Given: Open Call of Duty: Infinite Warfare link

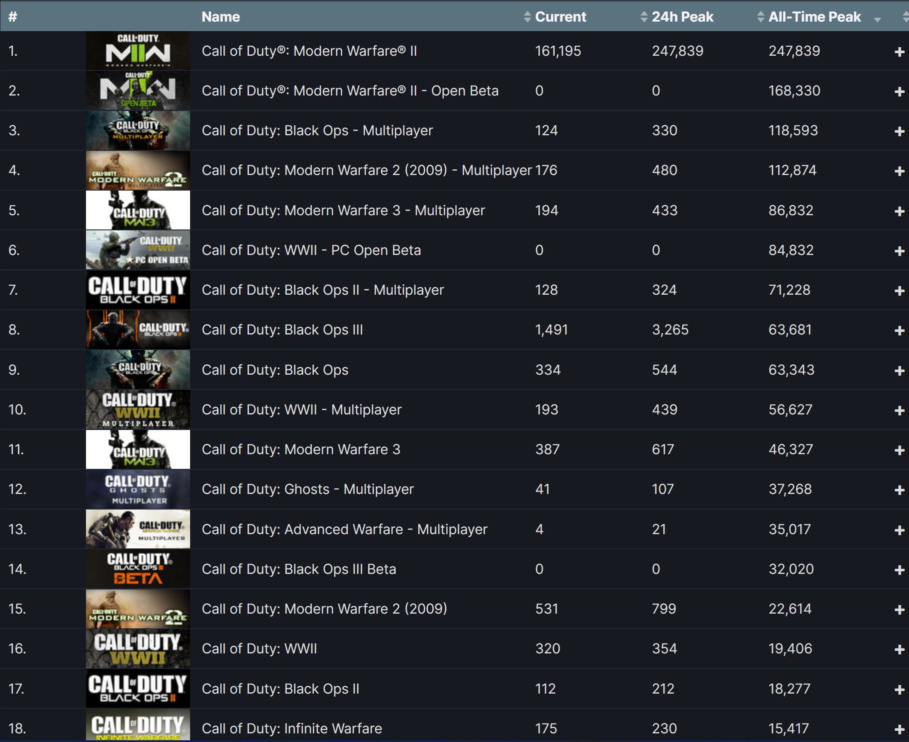Looking at the screenshot, I should tap(292, 729).
